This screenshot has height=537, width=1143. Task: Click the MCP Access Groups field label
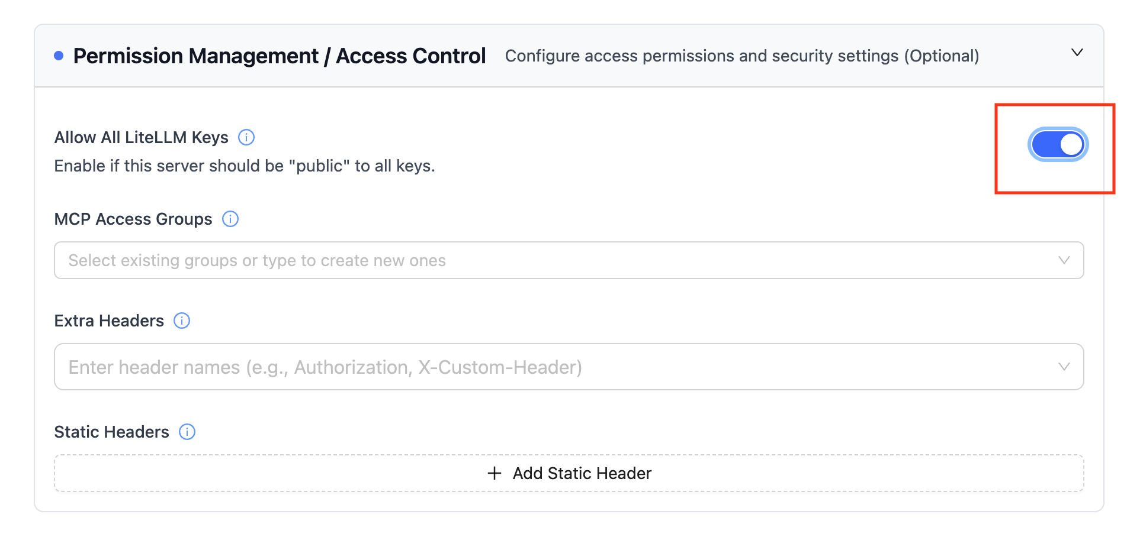pyautogui.click(x=133, y=219)
